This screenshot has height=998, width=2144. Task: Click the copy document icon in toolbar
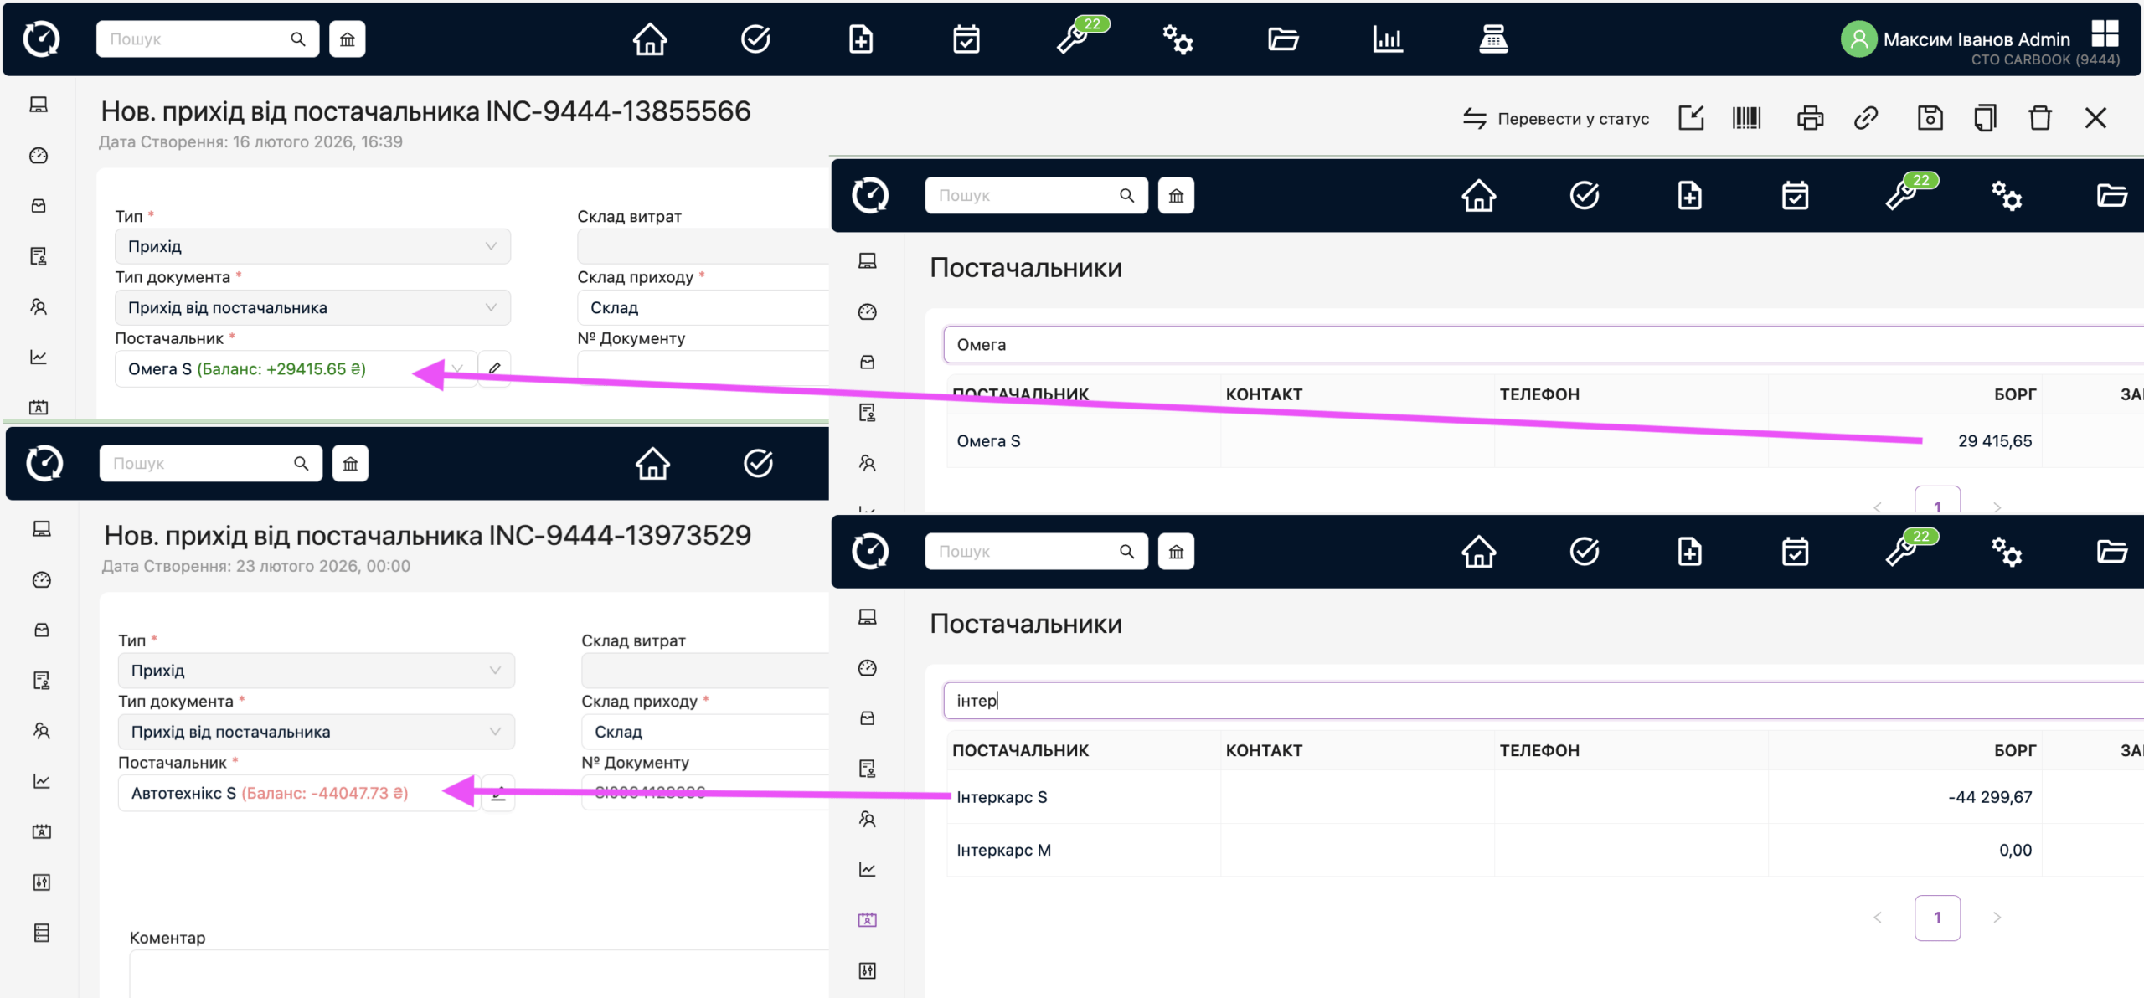tap(1985, 118)
